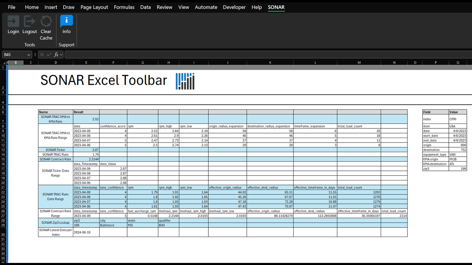This screenshot has height=265, width=472.
Task: Open the File tab
Action: click(x=11, y=7)
